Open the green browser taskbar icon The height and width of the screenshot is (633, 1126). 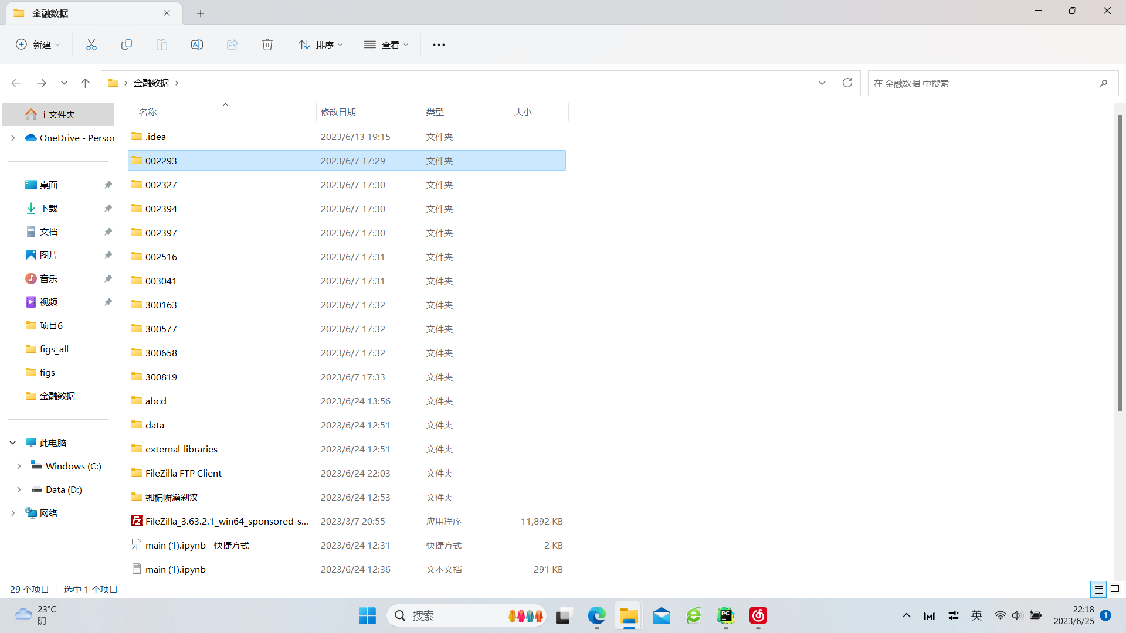(x=694, y=615)
